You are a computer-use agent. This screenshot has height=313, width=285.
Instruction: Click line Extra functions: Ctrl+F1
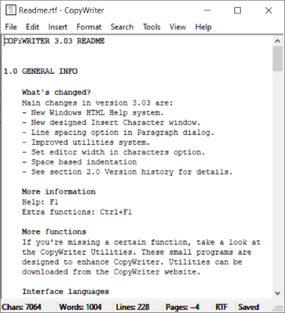[x=77, y=212]
